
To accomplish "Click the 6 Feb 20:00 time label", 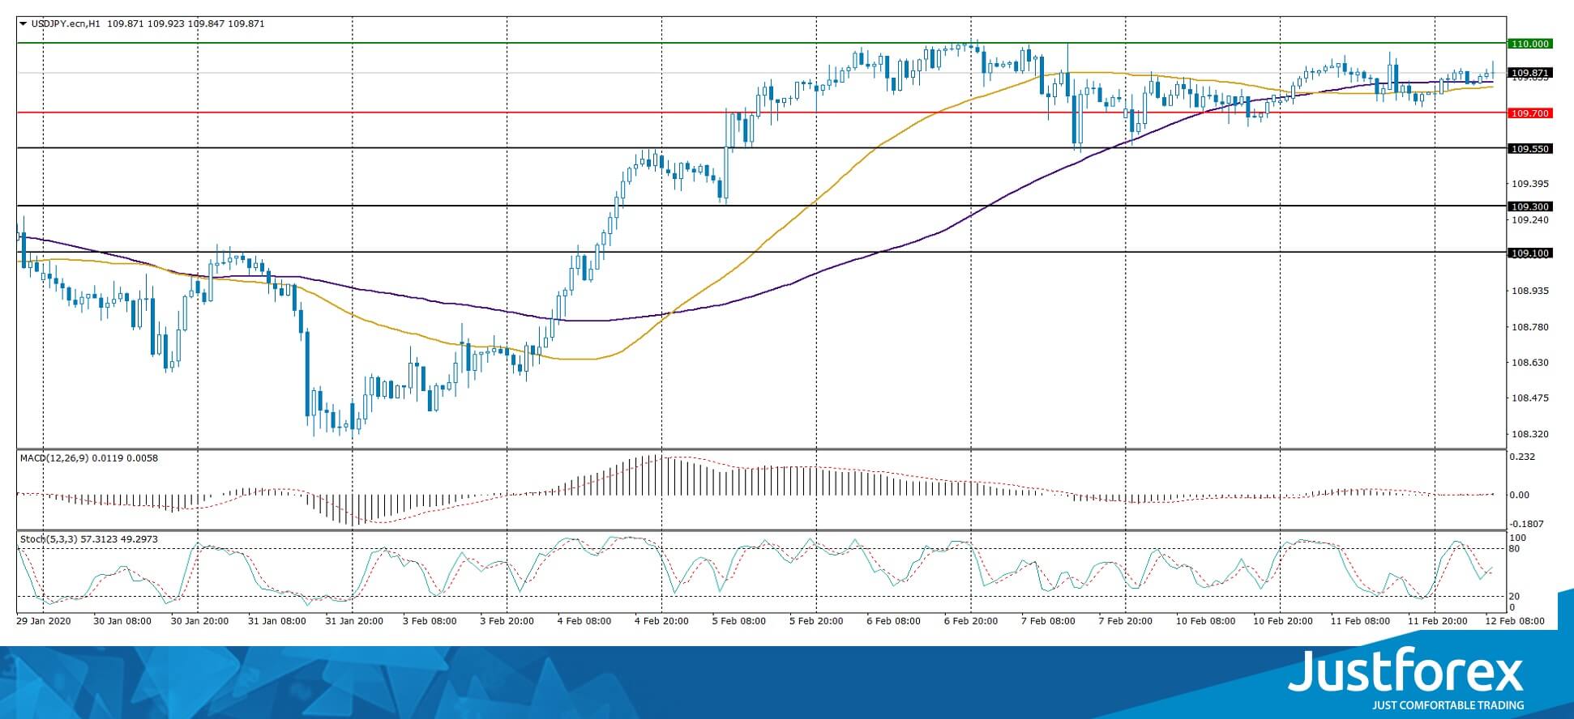I will tap(971, 621).
